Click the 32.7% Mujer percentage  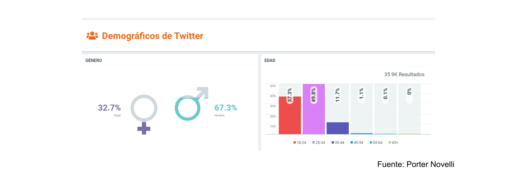click(x=109, y=108)
